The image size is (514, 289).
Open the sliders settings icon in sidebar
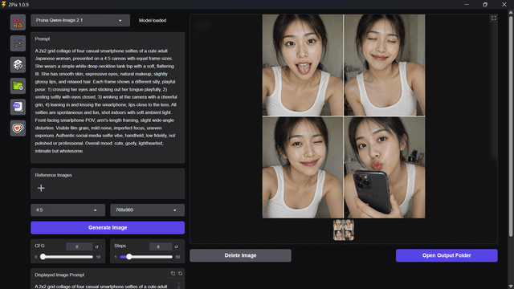(18, 43)
